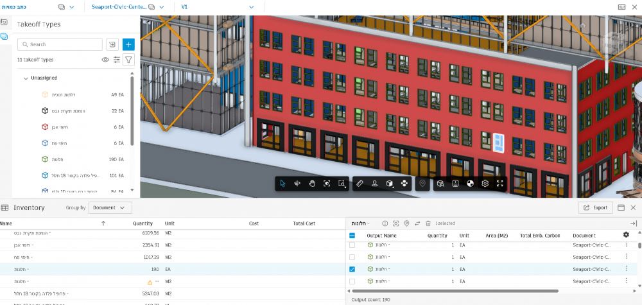Screen dimensions: 642x305
Task: Delete selected takeoff with trash icon
Action: (428, 223)
